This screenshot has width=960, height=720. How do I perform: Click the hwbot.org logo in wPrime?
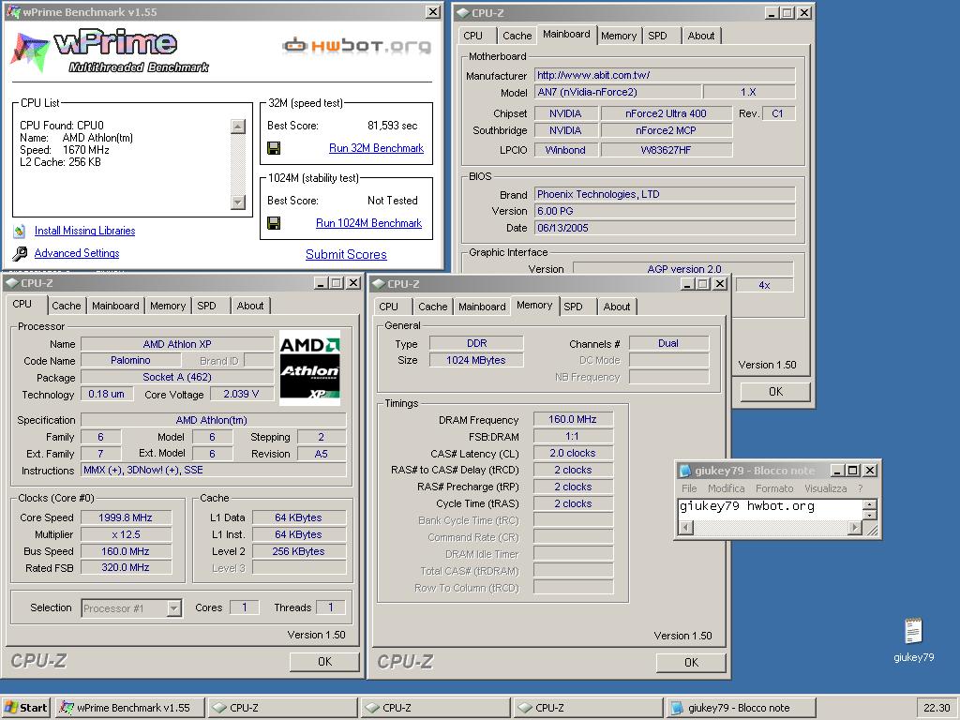[x=356, y=46]
